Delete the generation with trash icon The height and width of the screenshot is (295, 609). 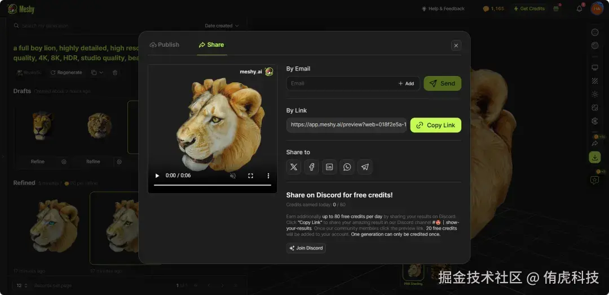coord(115,73)
